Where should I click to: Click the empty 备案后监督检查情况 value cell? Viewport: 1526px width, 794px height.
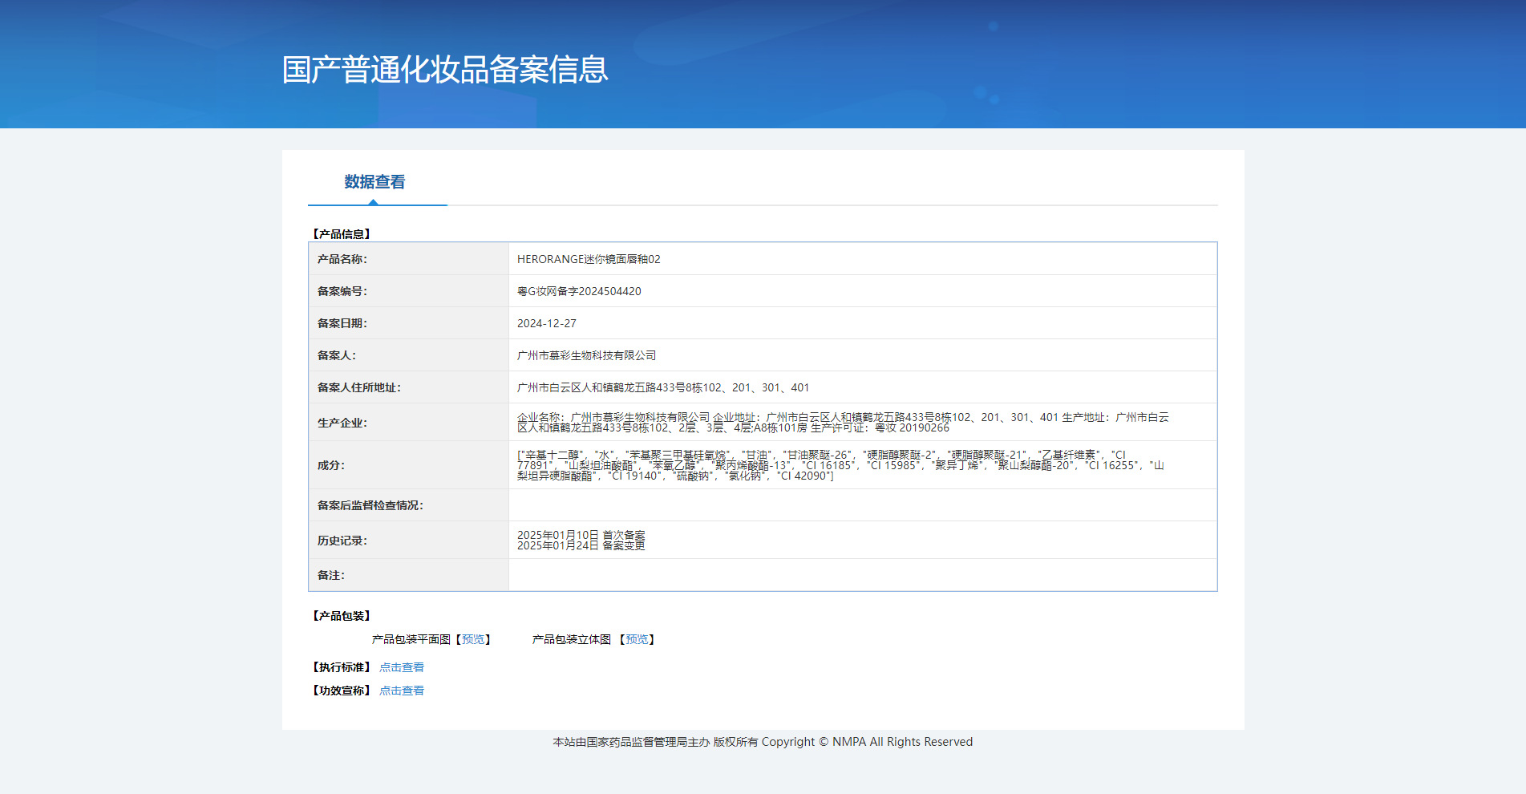tap(862, 505)
